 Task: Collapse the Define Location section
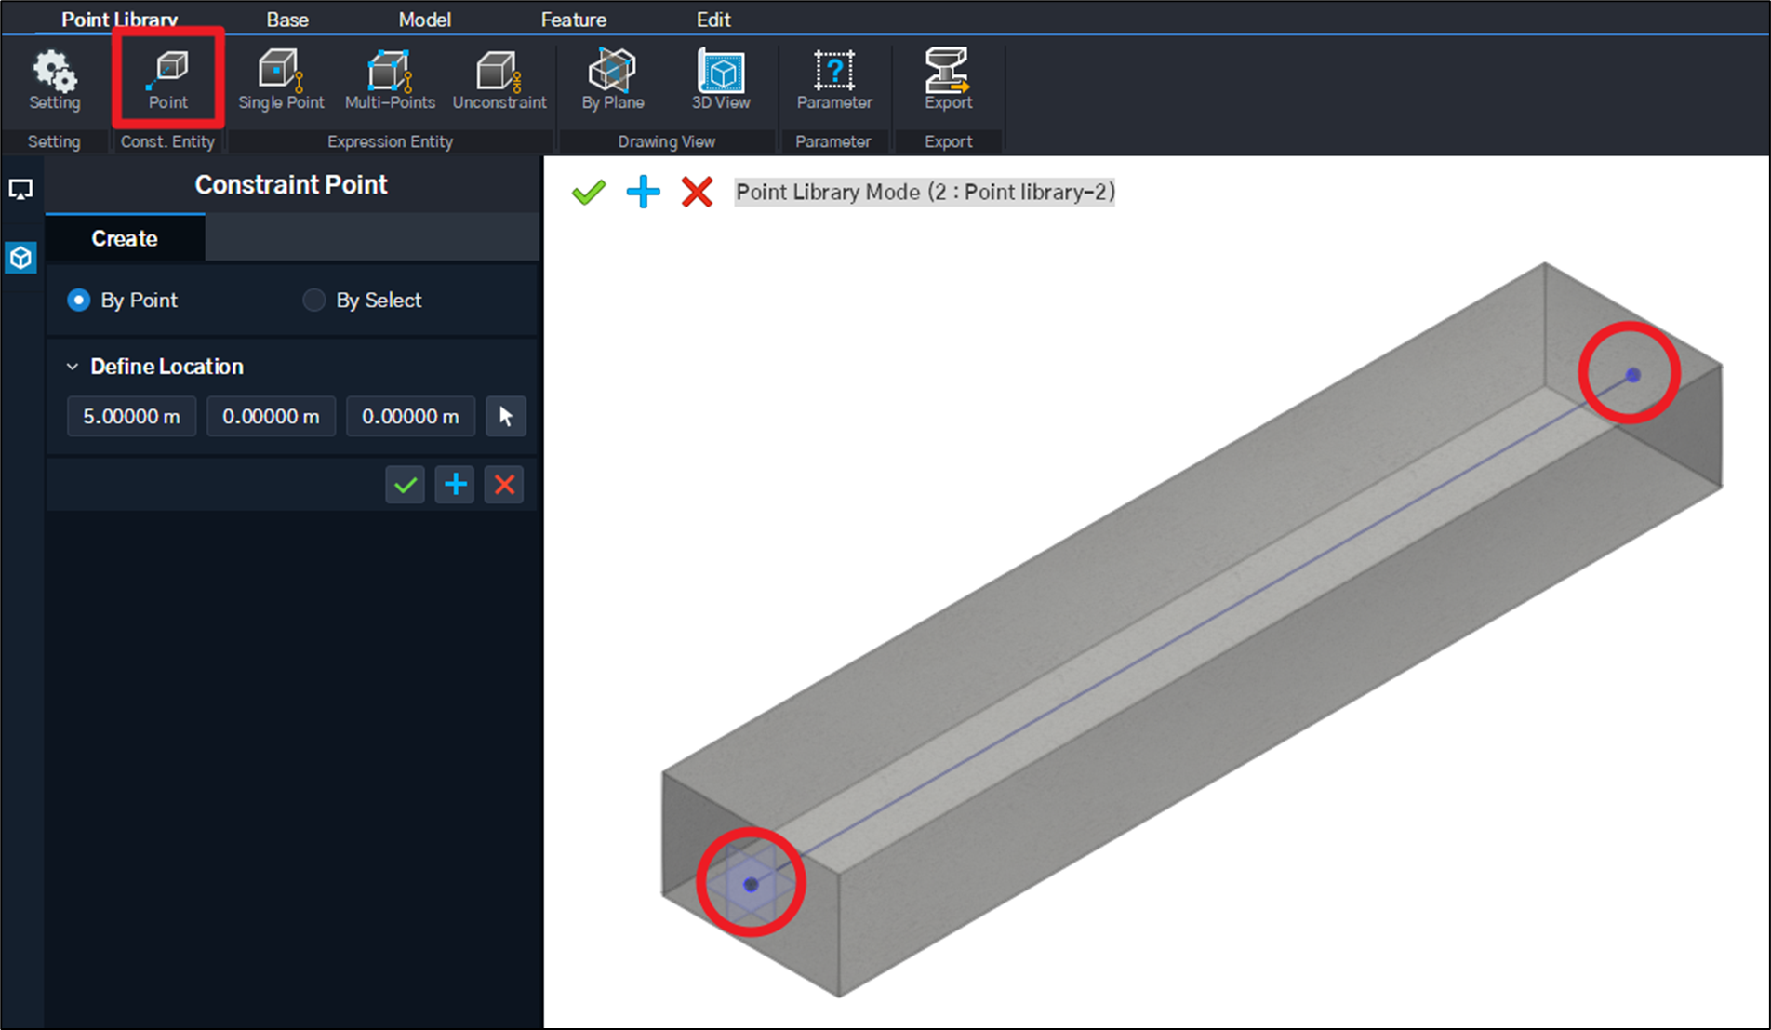coord(72,367)
